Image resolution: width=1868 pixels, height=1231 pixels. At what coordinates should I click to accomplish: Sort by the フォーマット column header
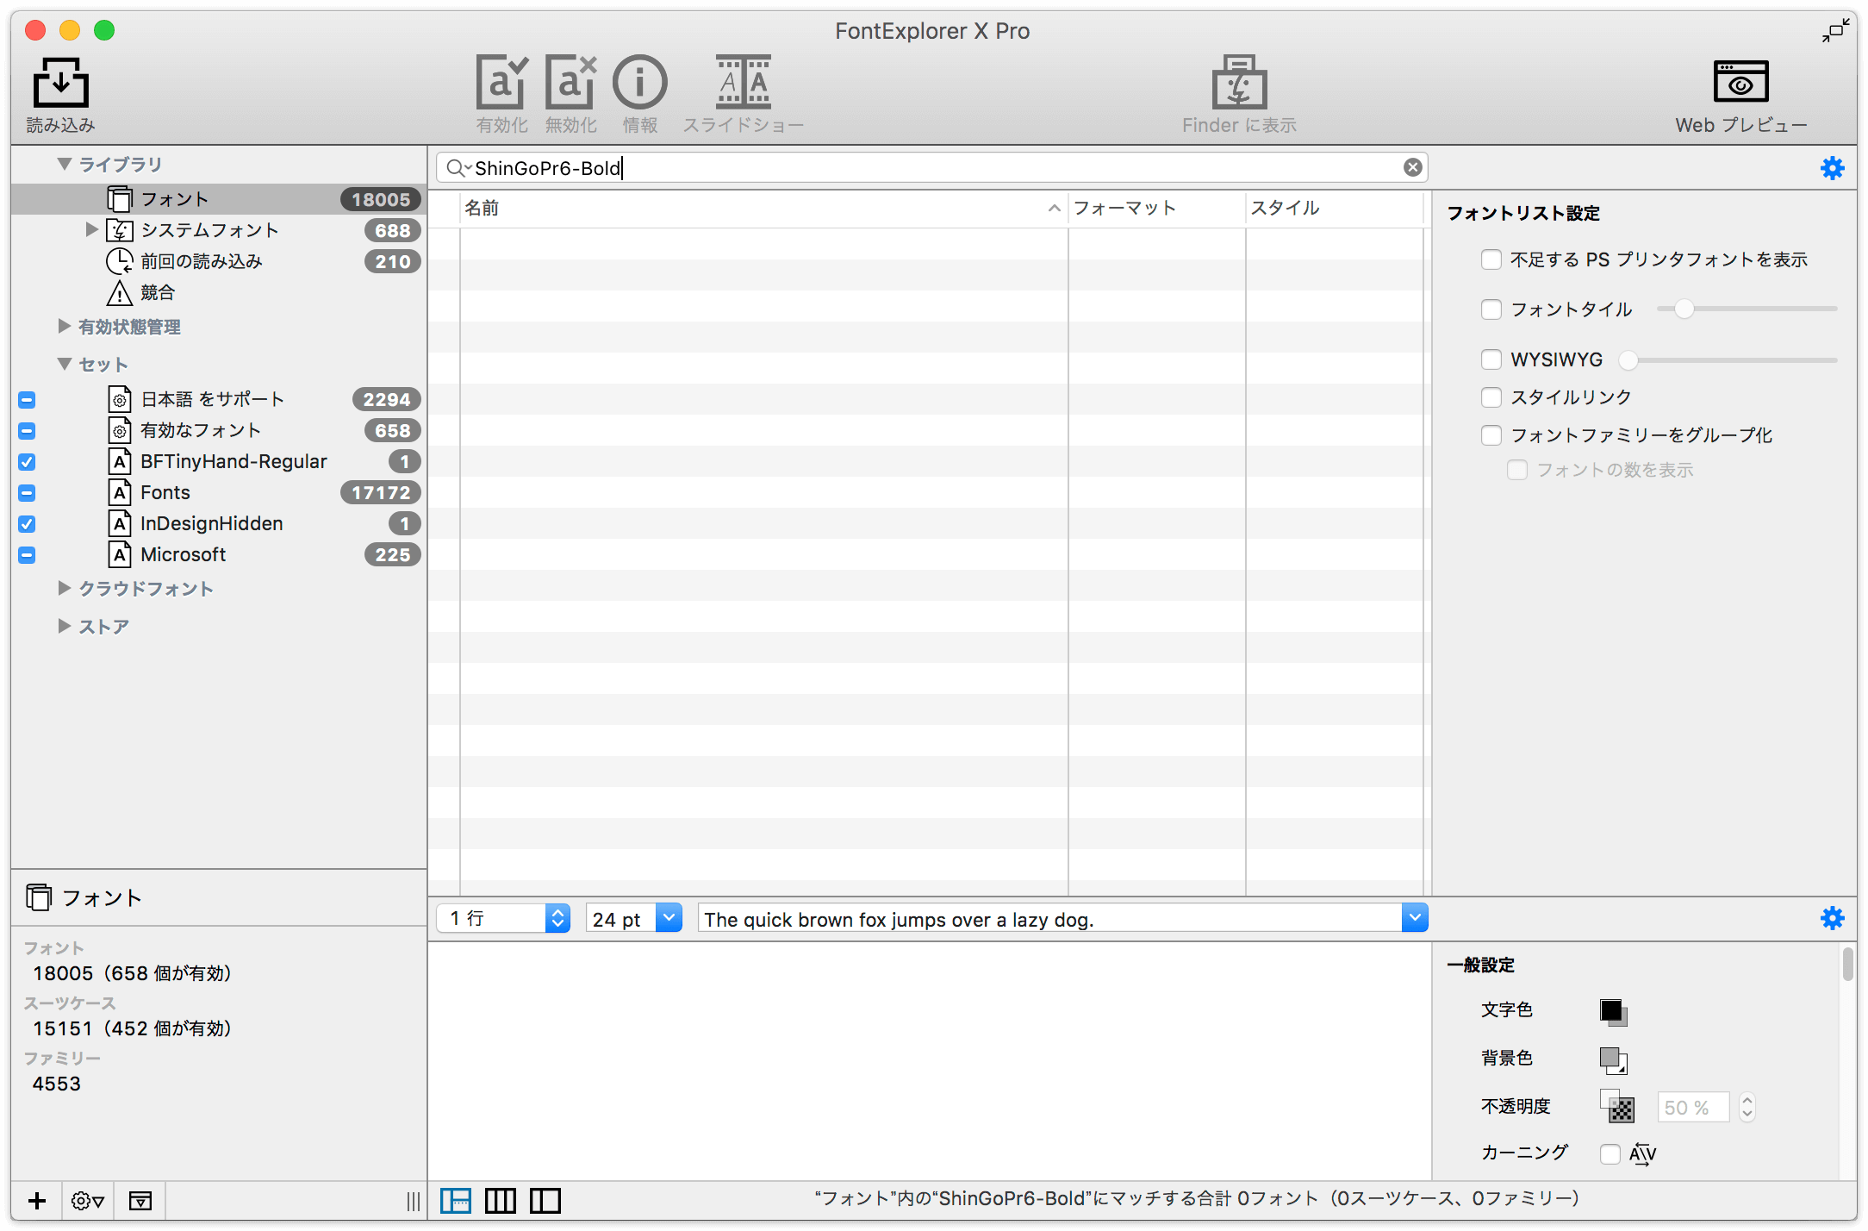click(1156, 208)
